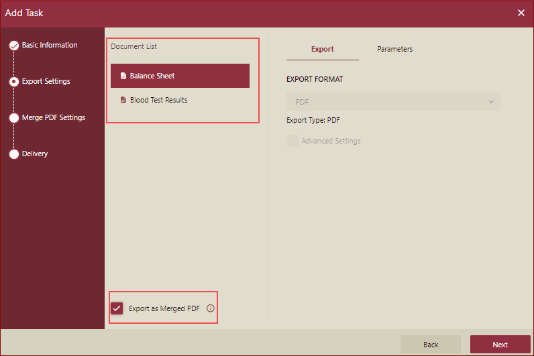Viewport: 534px width, 356px height.
Task: Close the Add Task dialog
Action: pos(521,13)
